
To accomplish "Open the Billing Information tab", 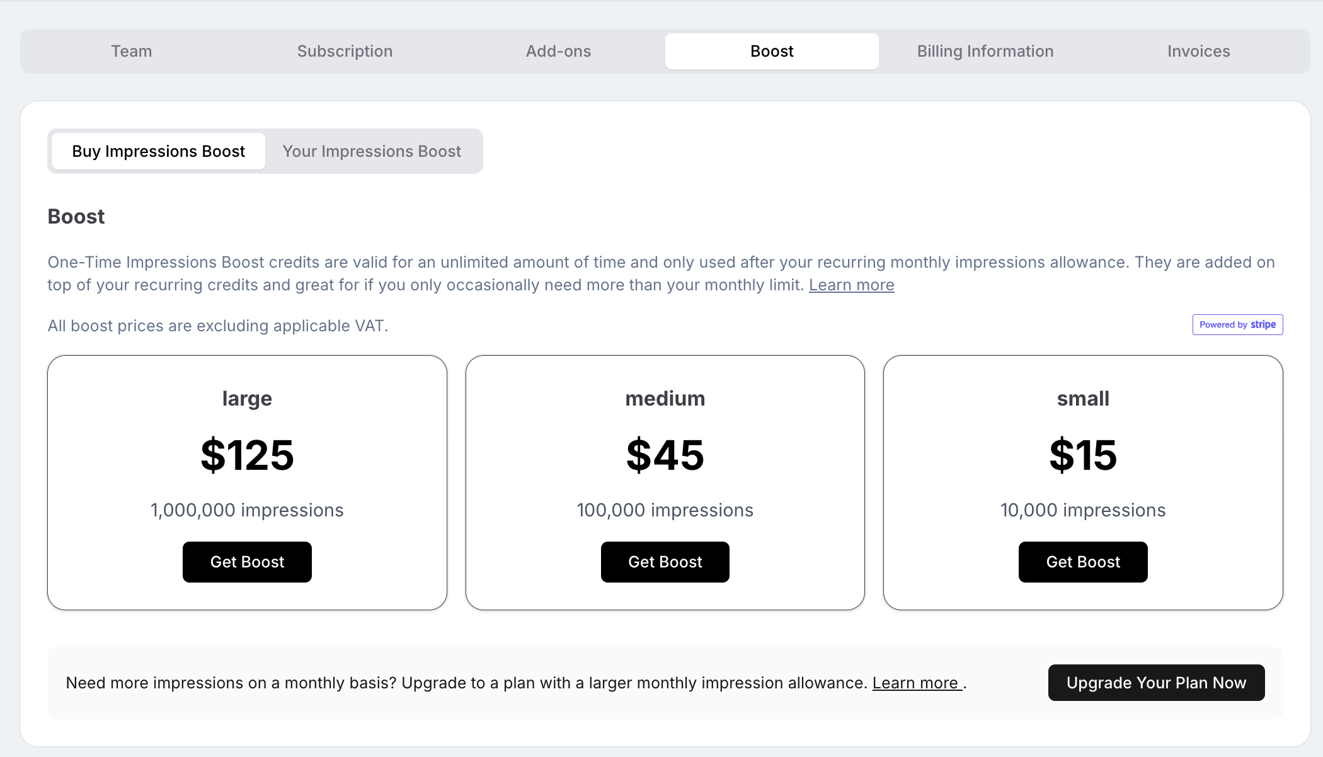I will pos(985,51).
